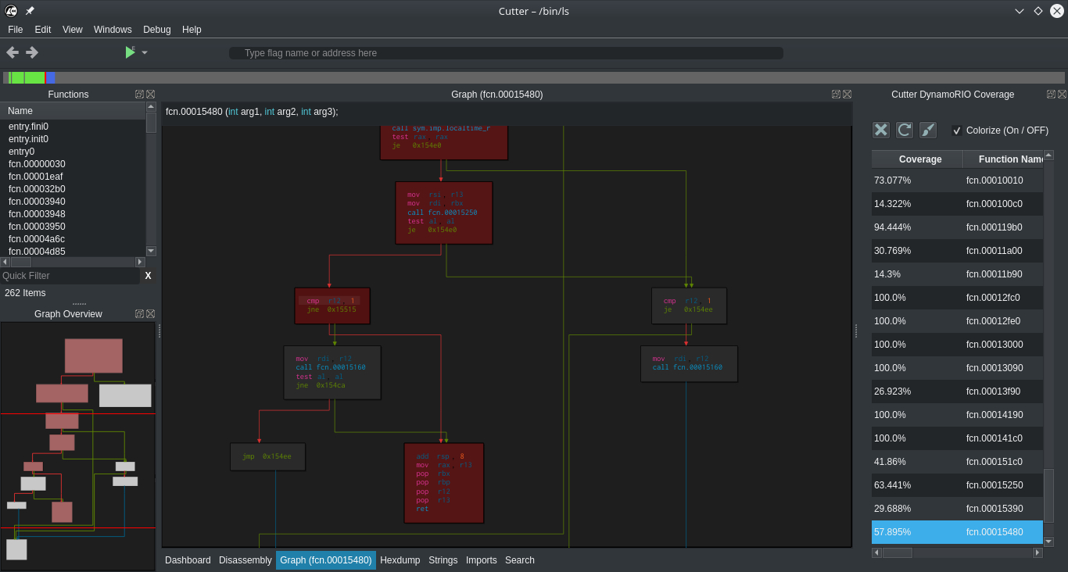Image resolution: width=1068 pixels, height=572 pixels.
Task: Clear Quick Filter using the X button
Action: (x=148, y=276)
